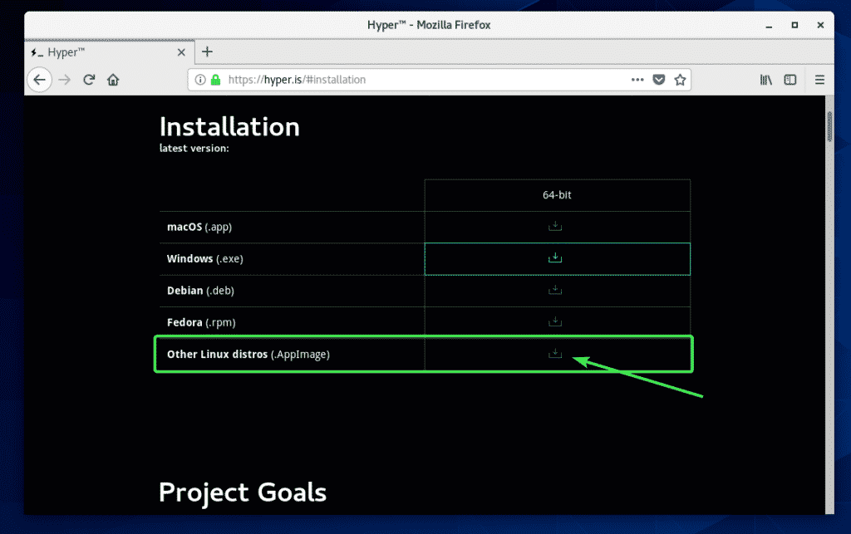Download the Fedora .rpm package
This screenshot has height=534, width=851.
pyautogui.click(x=556, y=321)
